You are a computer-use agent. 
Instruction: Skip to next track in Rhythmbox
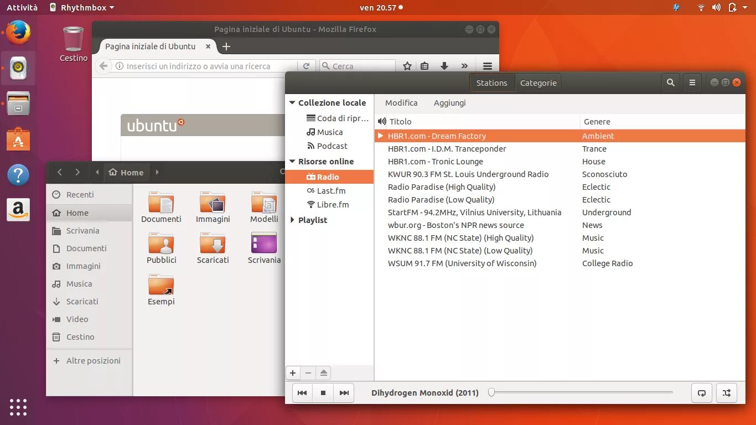(344, 393)
